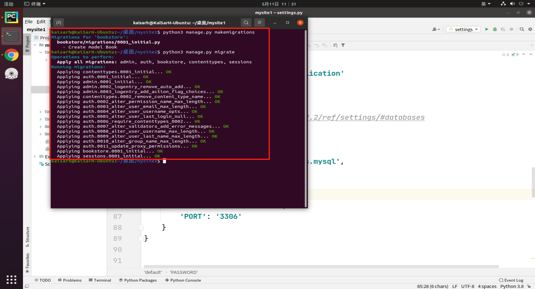The image size is (535, 289).
Task: Click the date and time in top bar
Action: 279,4
